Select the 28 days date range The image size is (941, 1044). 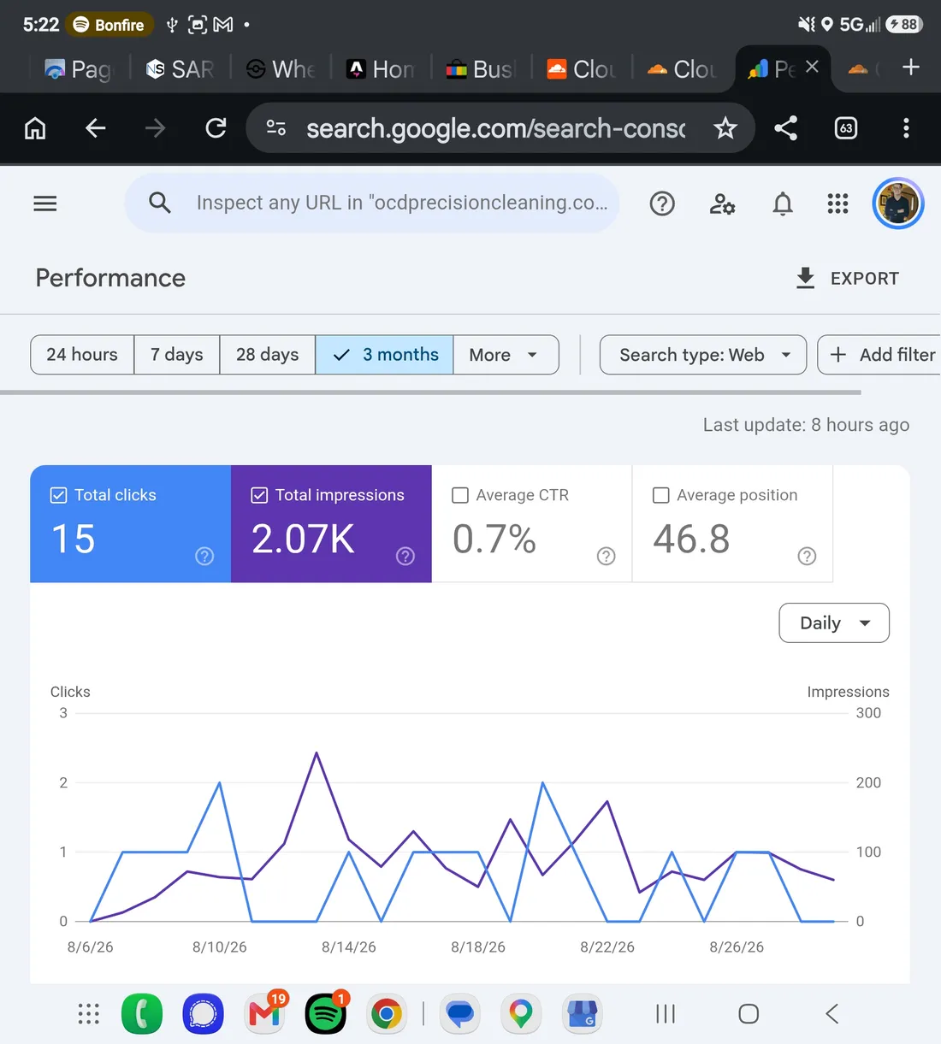click(x=268, y=355)
